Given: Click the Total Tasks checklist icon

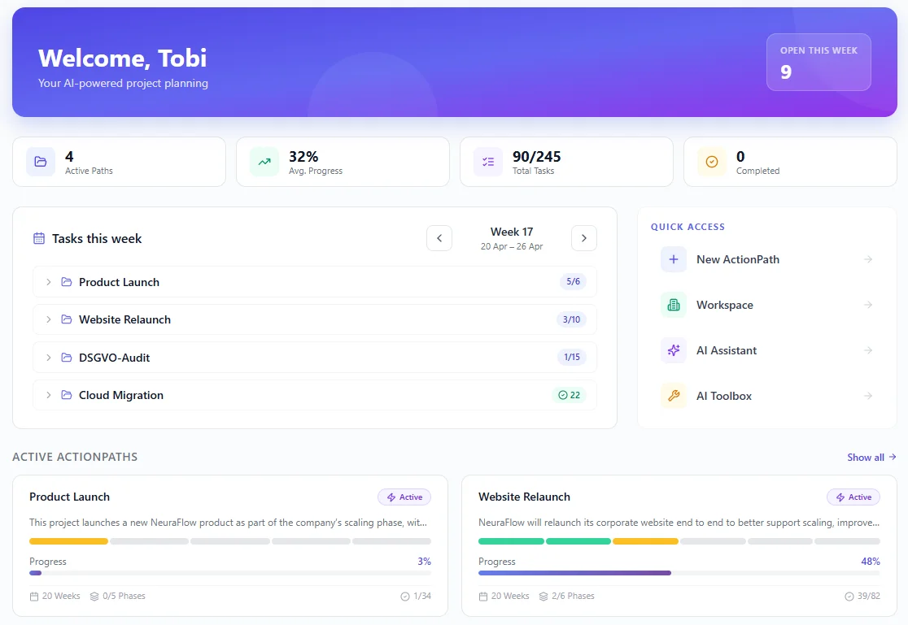Looking at the screenshot, I should point(488,162).
